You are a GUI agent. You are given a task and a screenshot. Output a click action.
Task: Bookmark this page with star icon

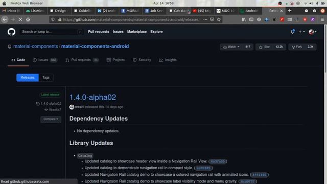pos(219,19)
